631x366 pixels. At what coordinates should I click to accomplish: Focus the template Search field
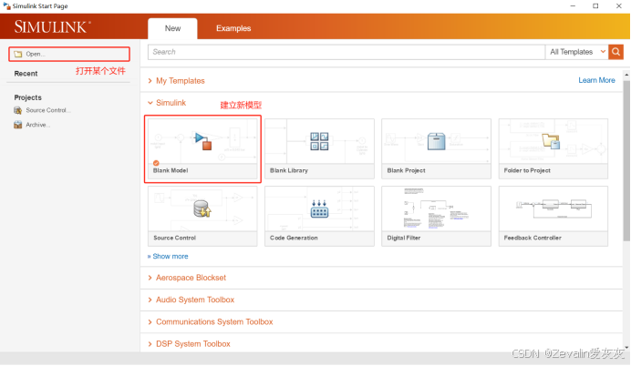tap(347, 52)
